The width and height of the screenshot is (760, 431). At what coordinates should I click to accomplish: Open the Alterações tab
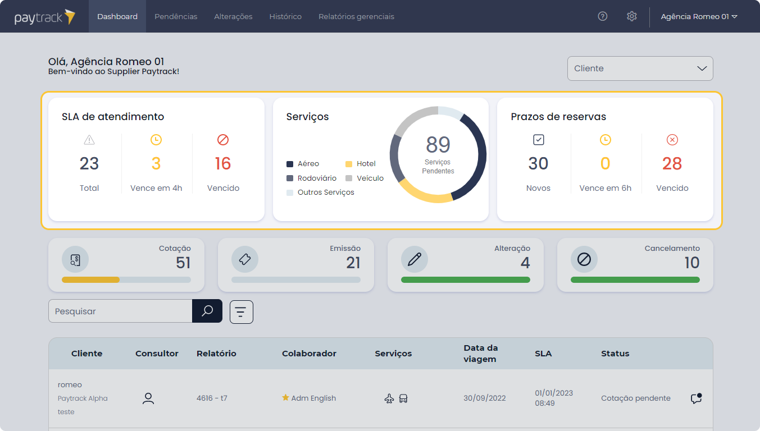(x=233, y=16)
